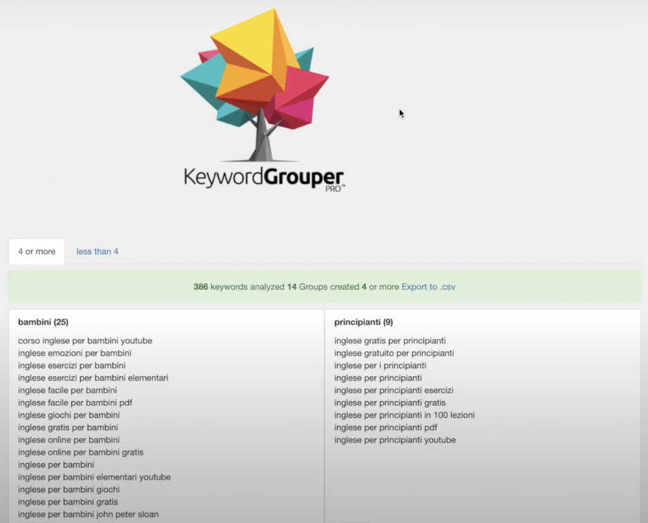
Task: Click the green keywords analyzed summary bar
Action: pyautogui.click(x=324, y=287)
